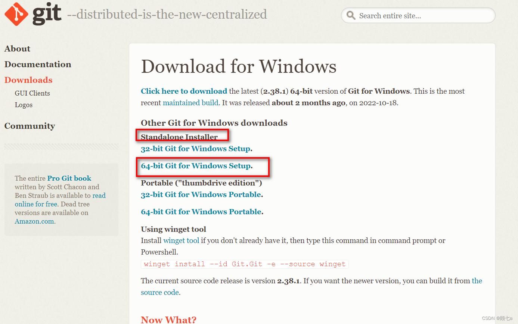518x324 pixels.
Task: Click the "Standalone Installer" label
Action: tap(179, 137)
